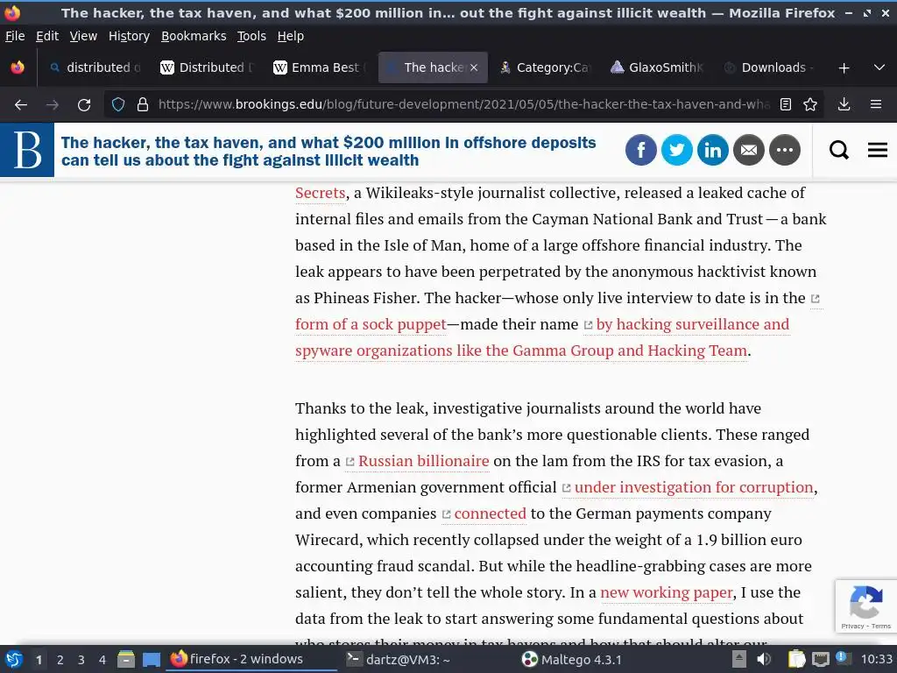Open 'by hacking surveillance and' link
This screenshot has height=673, width=897.
[692, 324]
